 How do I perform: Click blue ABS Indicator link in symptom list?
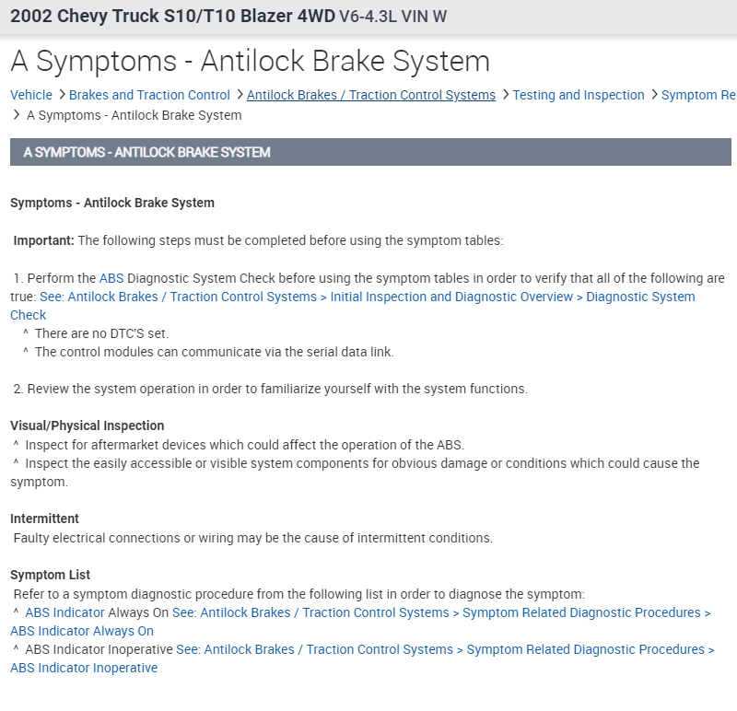pos(64,612)
